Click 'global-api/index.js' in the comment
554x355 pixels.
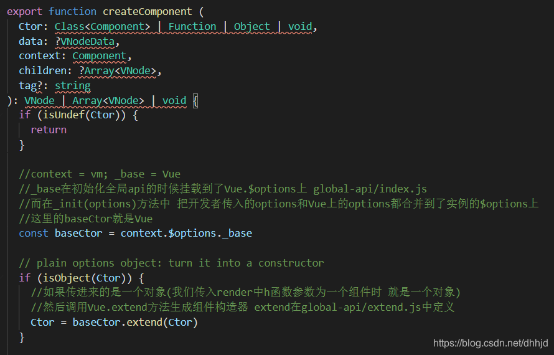point(370,189)
